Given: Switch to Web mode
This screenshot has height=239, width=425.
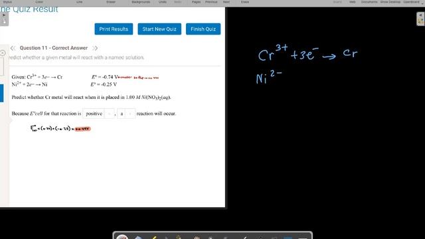Looking at the screenshot, I should [353, 2].
